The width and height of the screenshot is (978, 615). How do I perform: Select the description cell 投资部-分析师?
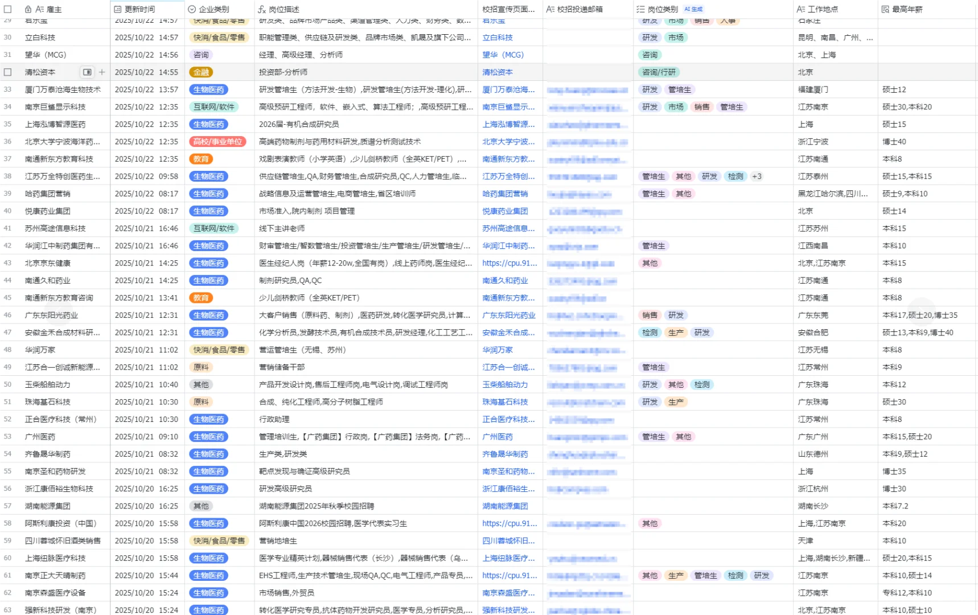click(x=366, y=72)
